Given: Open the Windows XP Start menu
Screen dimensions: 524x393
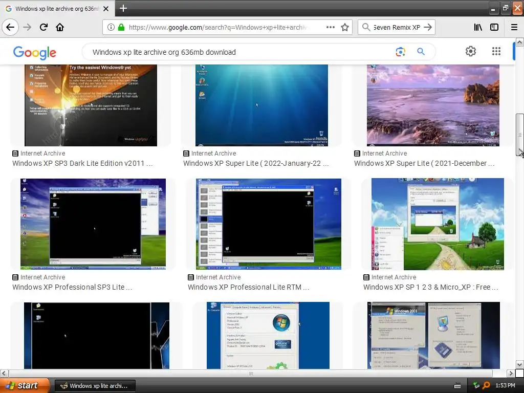Looking at the screenshot, I should [24, 386].
